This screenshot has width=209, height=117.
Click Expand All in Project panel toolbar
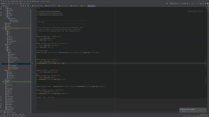tap(23, 6)
